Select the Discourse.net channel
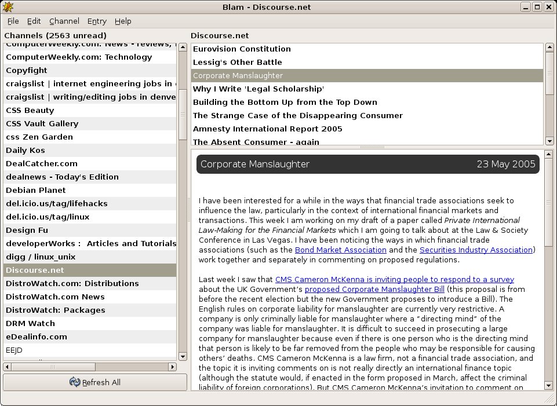 point(90,270)
